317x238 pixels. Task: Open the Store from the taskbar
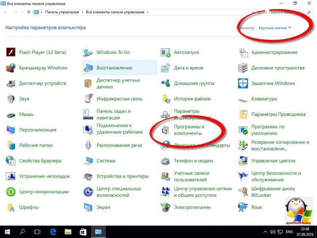point(83,232)
